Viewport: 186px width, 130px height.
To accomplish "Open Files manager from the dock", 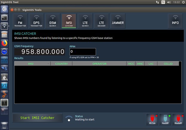I will pos(4,35).
